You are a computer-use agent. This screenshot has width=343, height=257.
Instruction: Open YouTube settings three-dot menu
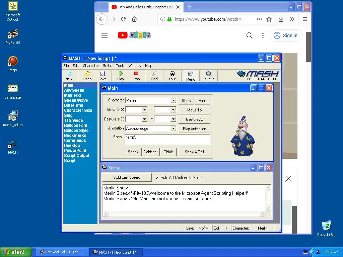coord(263,35)
